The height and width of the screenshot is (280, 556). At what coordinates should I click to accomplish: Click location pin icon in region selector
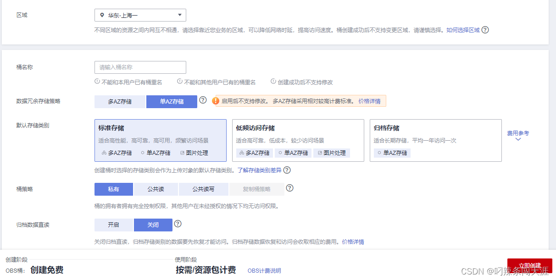click(x=102, y=15)
